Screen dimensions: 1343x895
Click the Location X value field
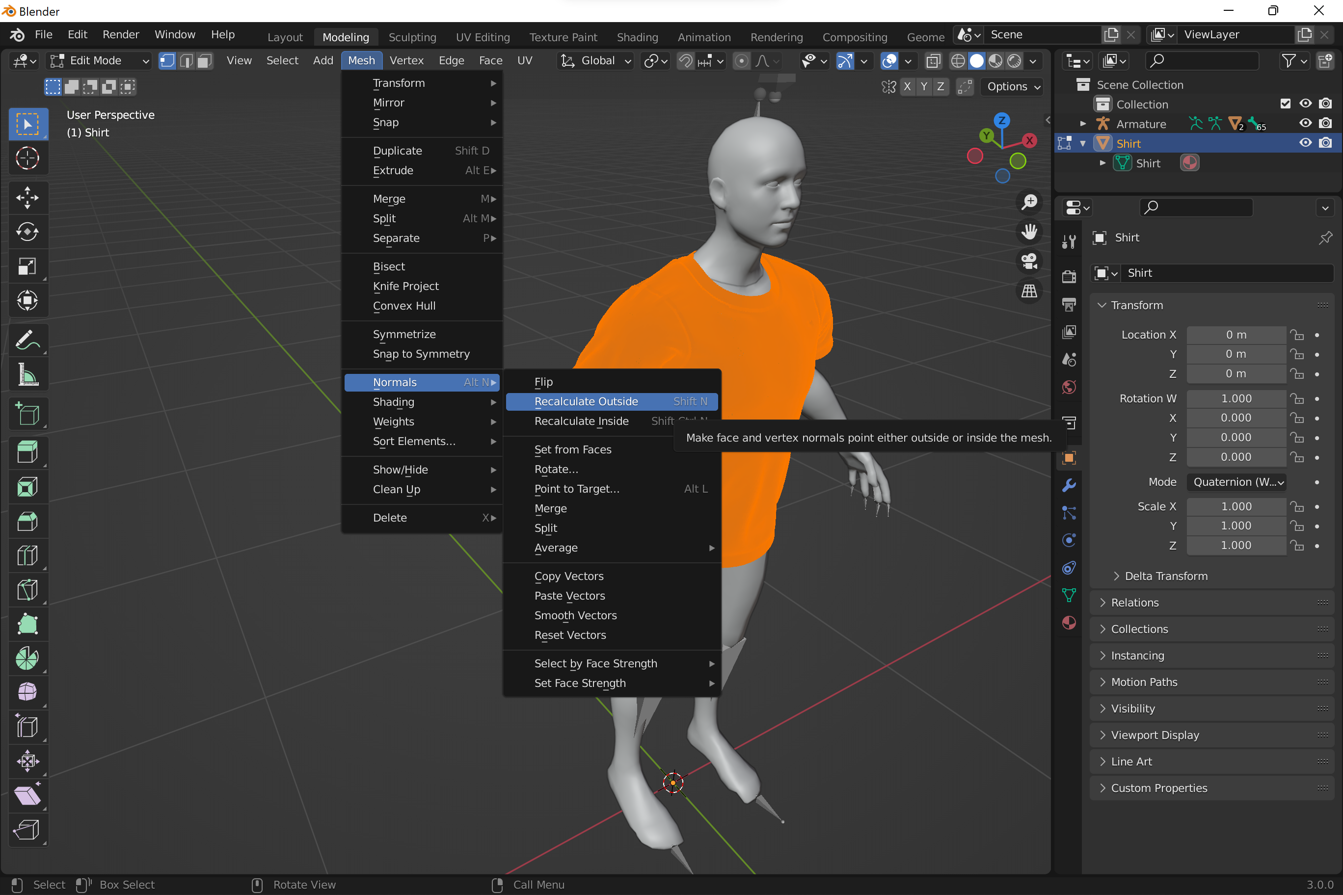(1236, 335)
